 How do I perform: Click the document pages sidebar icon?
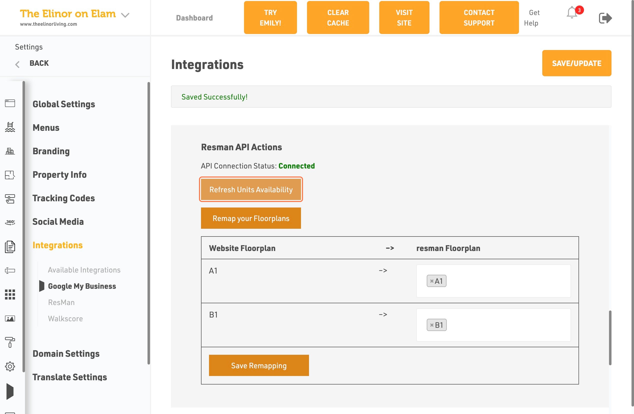pyautogui.click(x=10, y=246)
